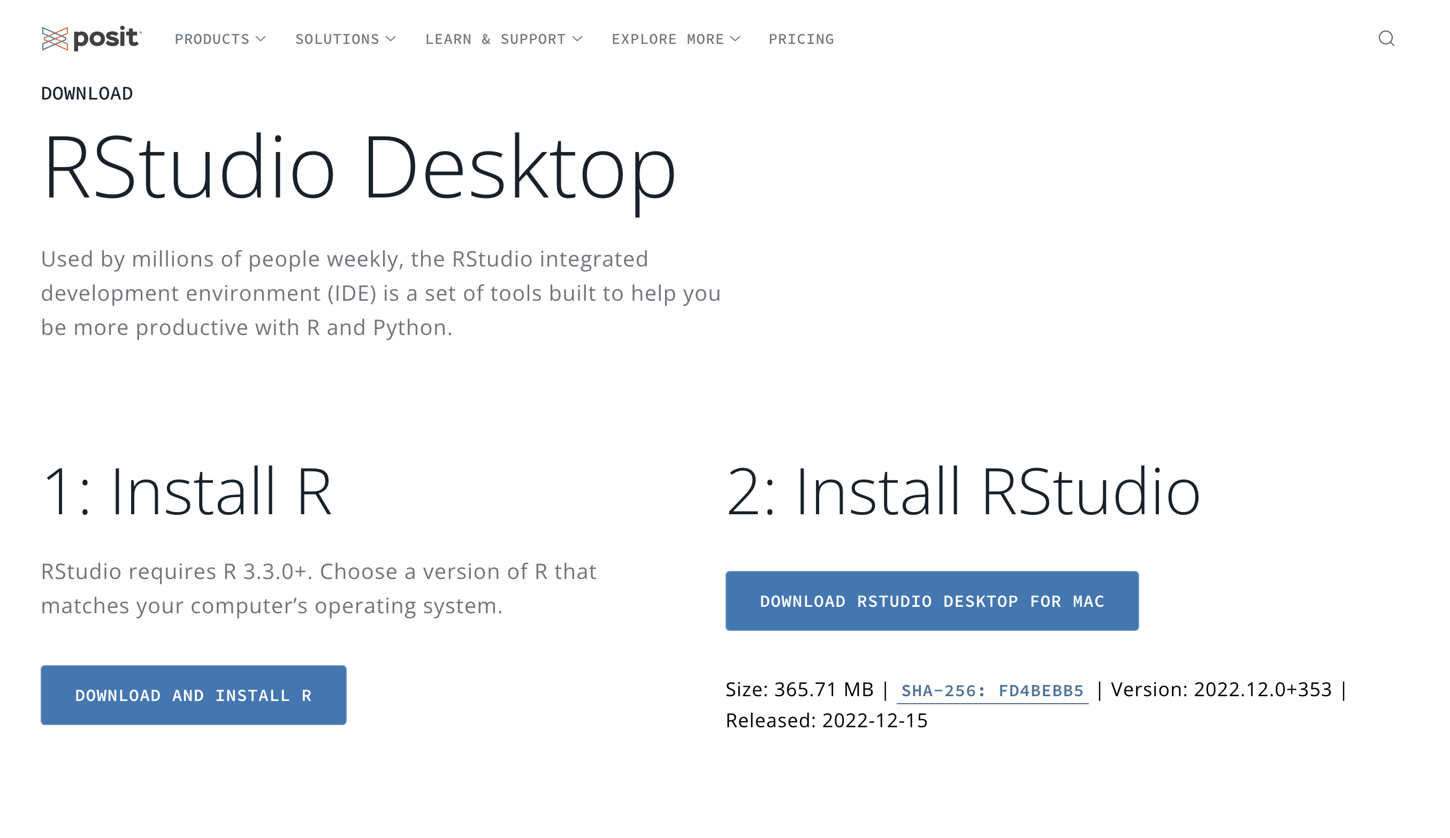Viewport: 1450px width, 838px height.
Task: Open the Explore More menu
Action: [667, 39]
